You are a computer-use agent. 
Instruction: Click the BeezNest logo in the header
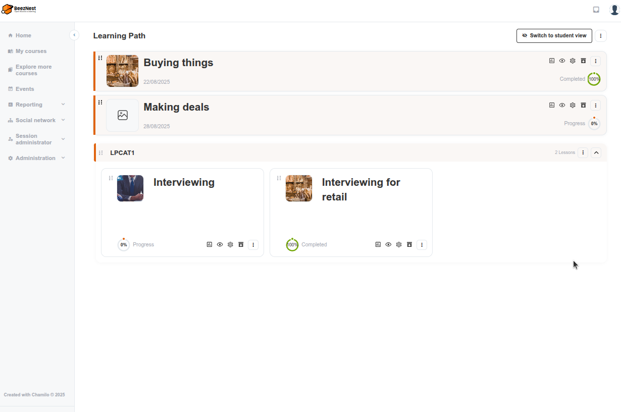[18, 9]
